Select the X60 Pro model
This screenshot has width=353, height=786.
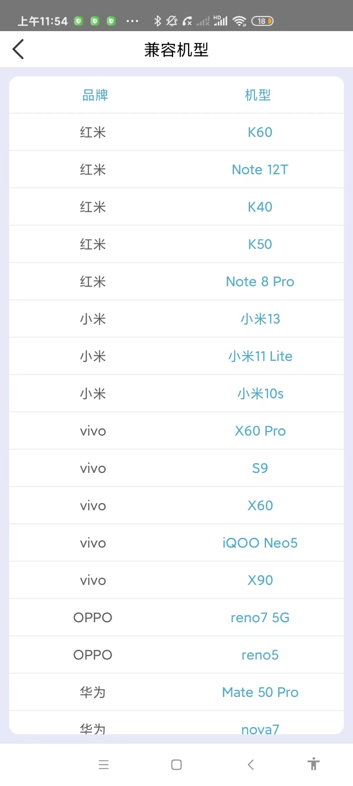point(260,431)
